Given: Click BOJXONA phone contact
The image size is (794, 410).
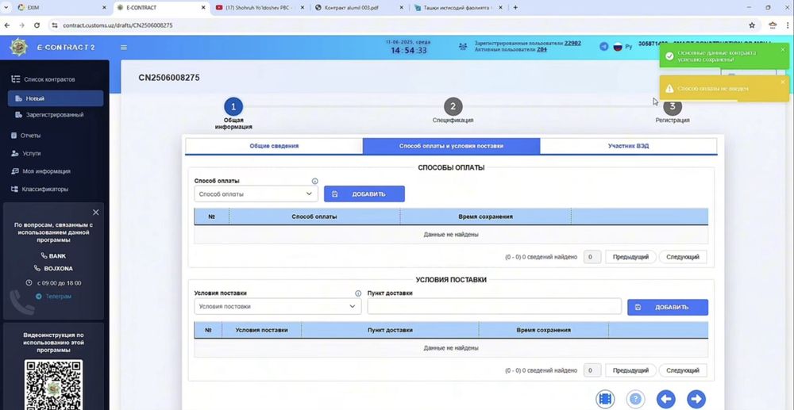Looking at the screenshot, I should coord(54,269).
